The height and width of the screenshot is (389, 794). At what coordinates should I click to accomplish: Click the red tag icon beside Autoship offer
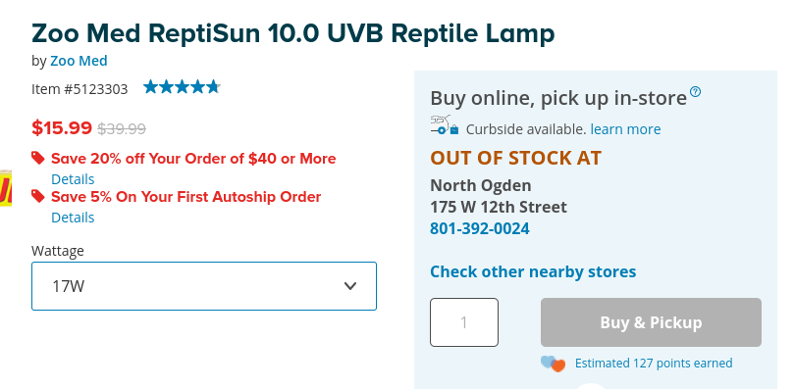(x=38, y=195)
